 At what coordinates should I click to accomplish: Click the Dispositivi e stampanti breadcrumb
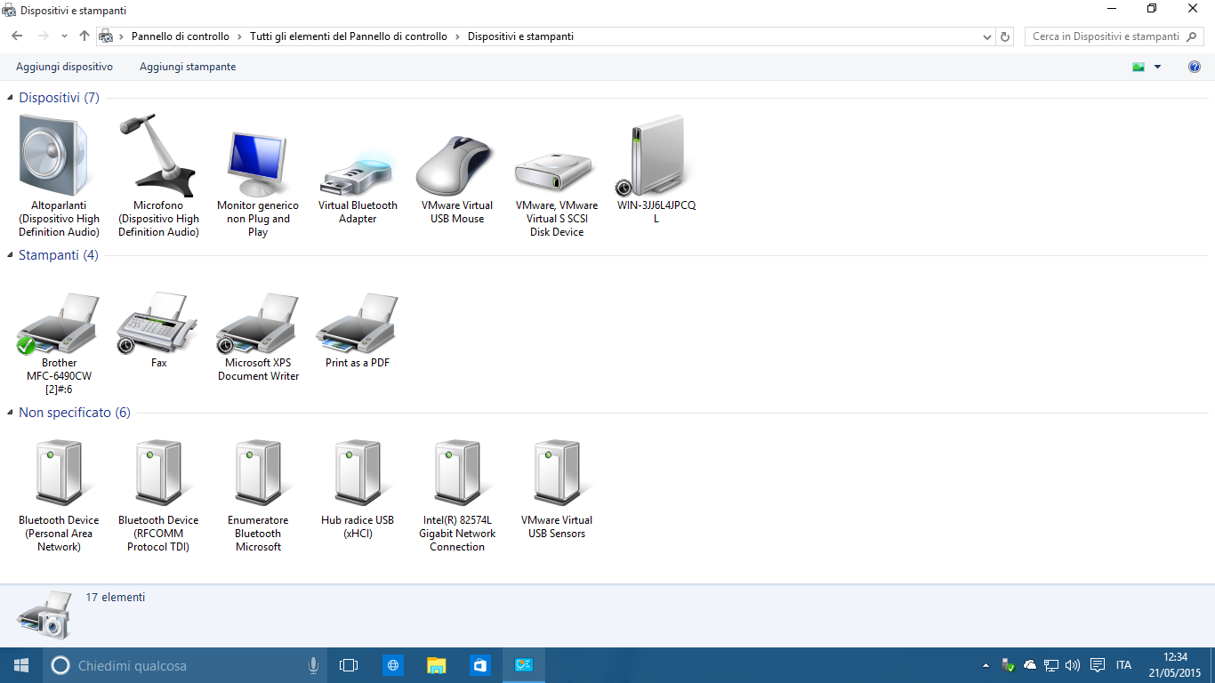click(x=520, y=36)
